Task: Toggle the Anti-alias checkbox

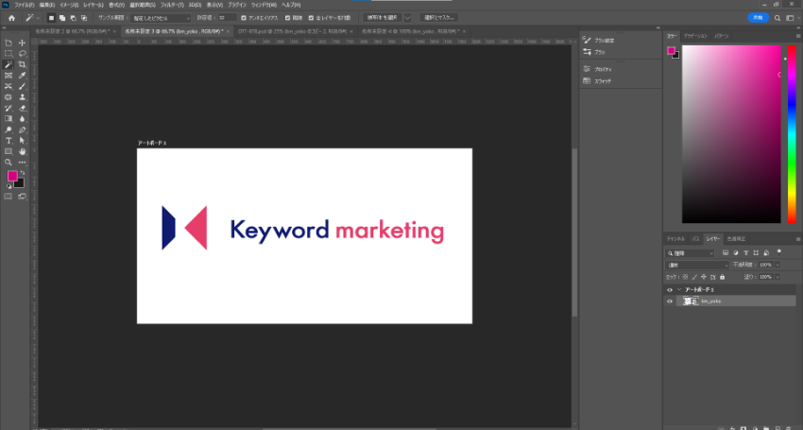Action: 244,18
